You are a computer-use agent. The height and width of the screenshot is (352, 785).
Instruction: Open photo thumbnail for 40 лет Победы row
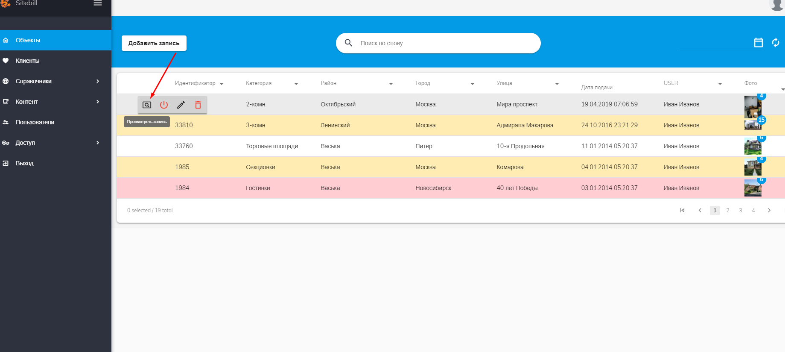tap(753, 188)
